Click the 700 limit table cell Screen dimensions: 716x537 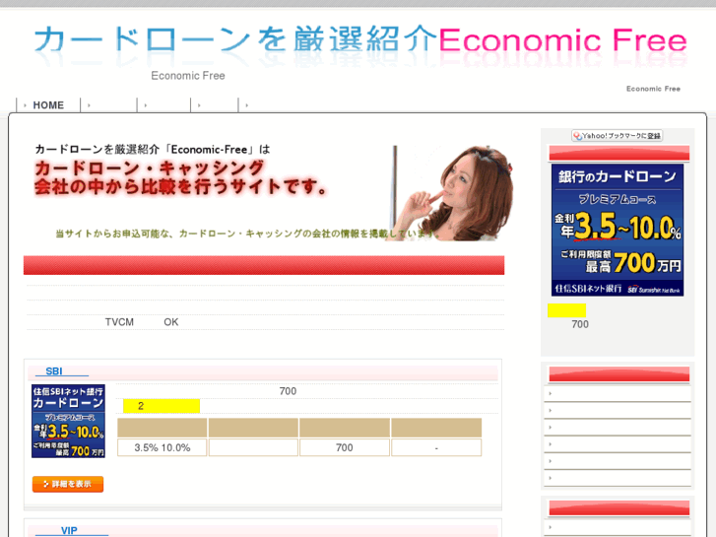coord(345,448)
